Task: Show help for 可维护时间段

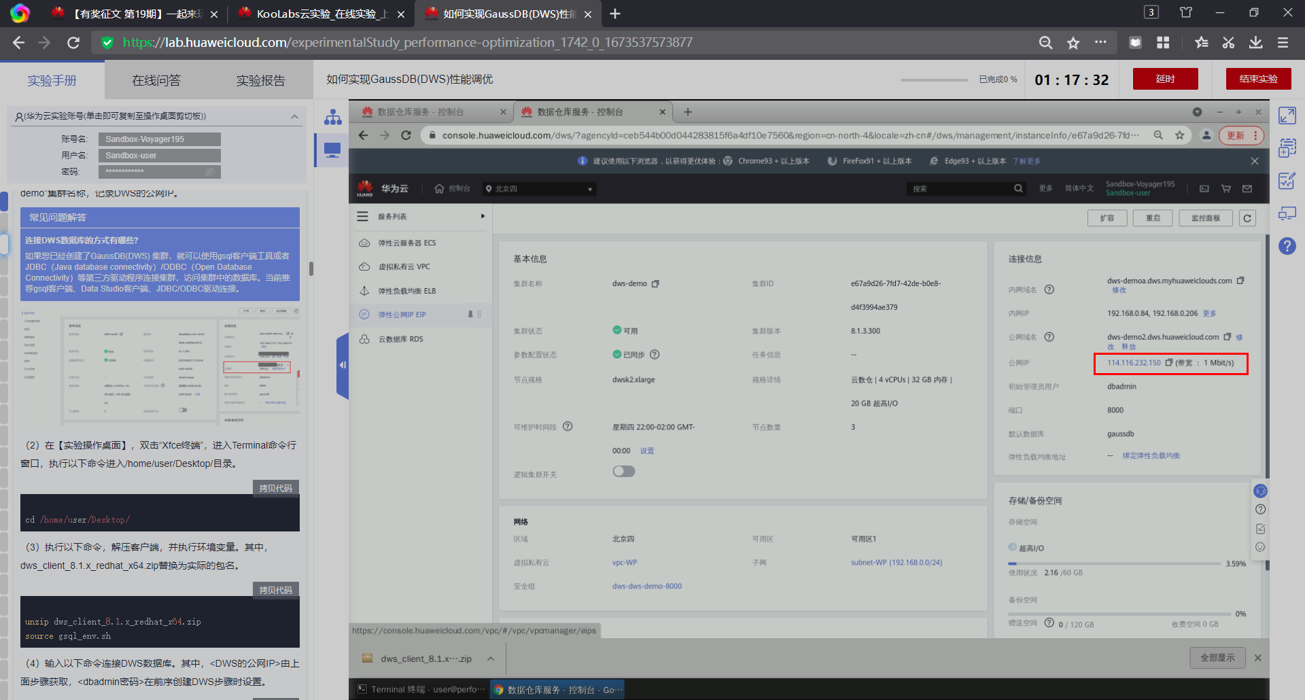Action: 568,427
